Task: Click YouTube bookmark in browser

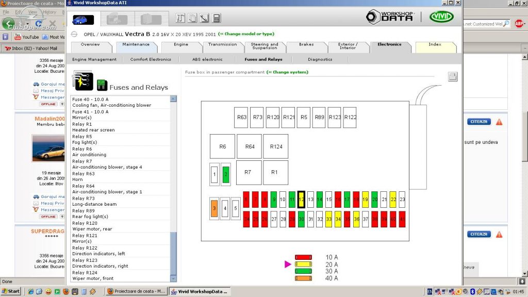Action: tap(27, 37)
